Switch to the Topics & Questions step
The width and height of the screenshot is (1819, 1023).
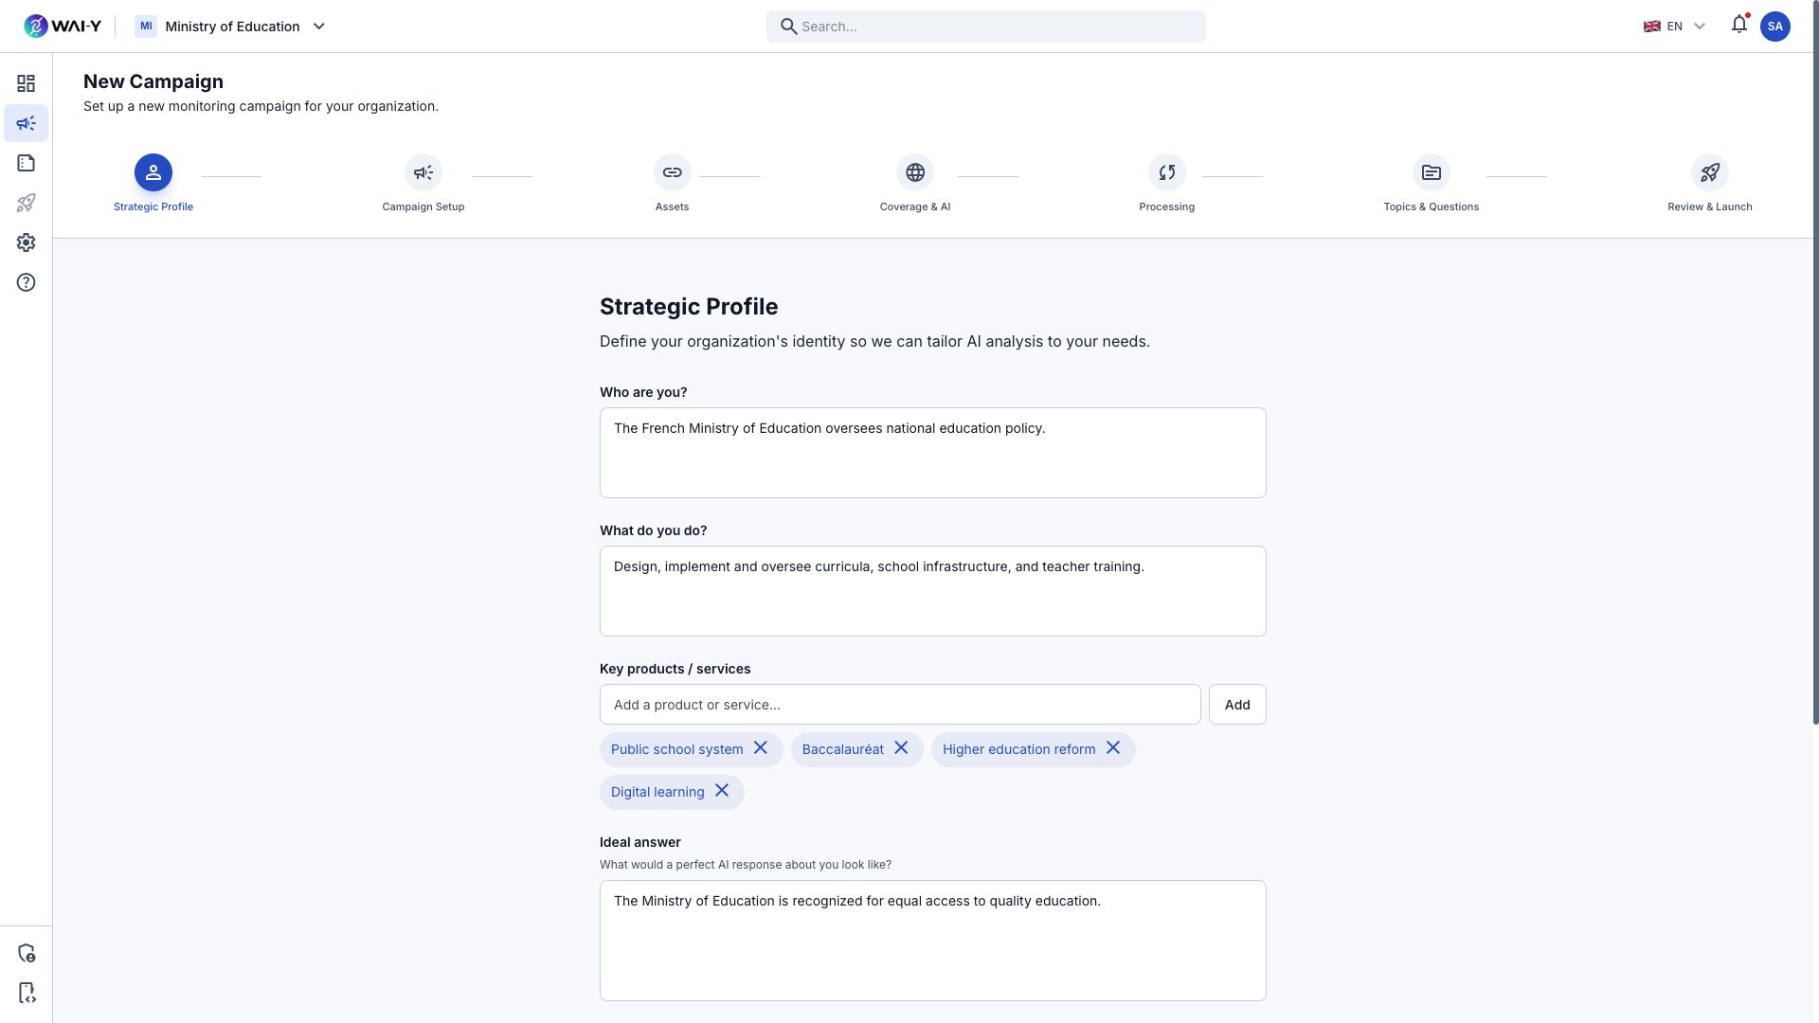(x=1431, y=172)
